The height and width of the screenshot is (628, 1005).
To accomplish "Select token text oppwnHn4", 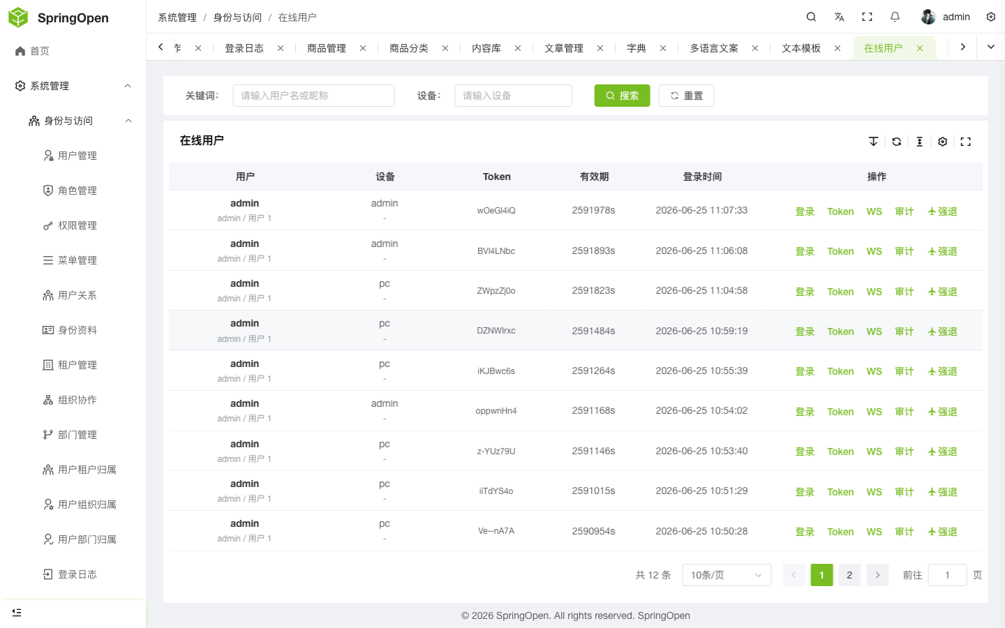I will pos(496,411).
